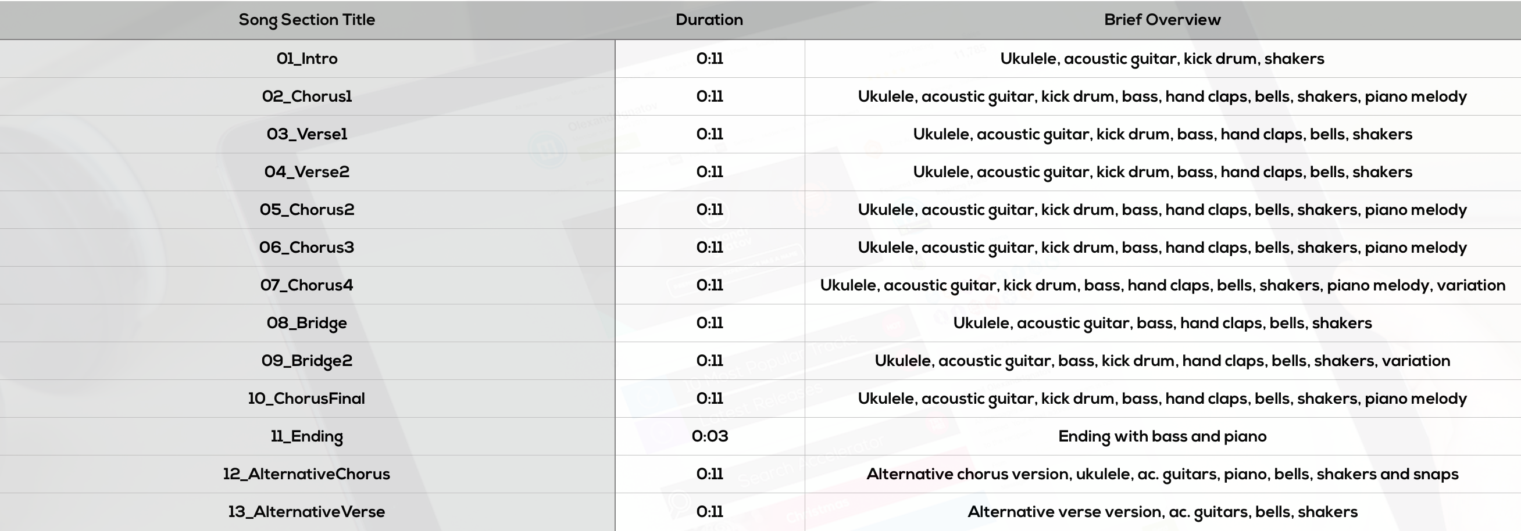Click the 04_Verse2 title cell
This screenshot has height=531, width=1521.
click(307, 173)
